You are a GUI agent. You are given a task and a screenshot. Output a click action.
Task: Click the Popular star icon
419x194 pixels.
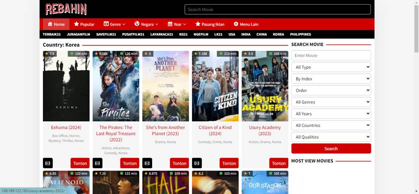76,24
